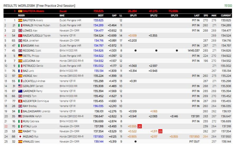Click the UK flag beside REDDING Scott

[20, 50]
